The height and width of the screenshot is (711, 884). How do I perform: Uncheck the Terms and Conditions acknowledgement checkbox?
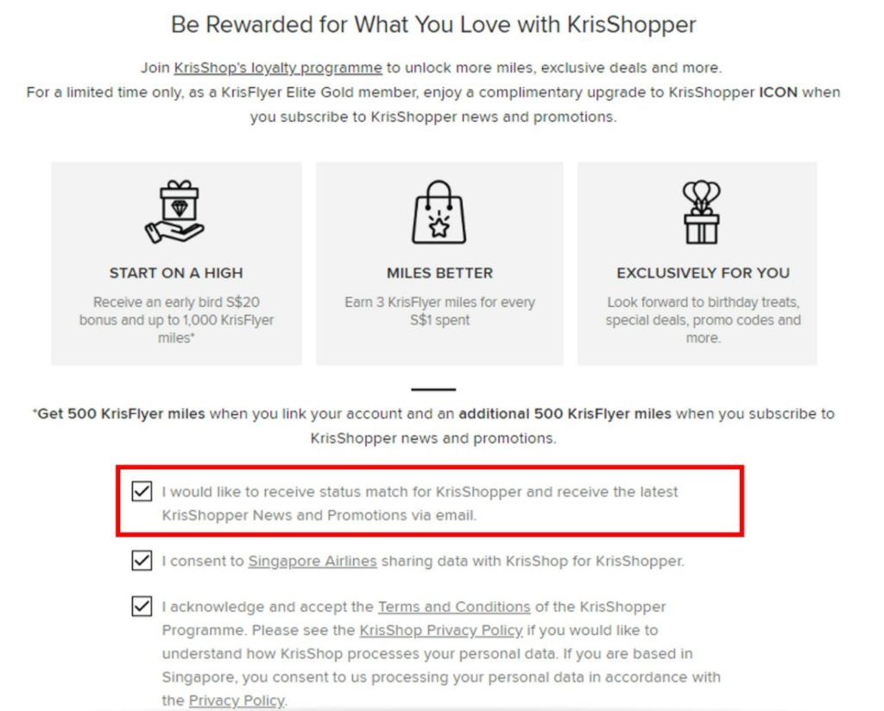141,607
